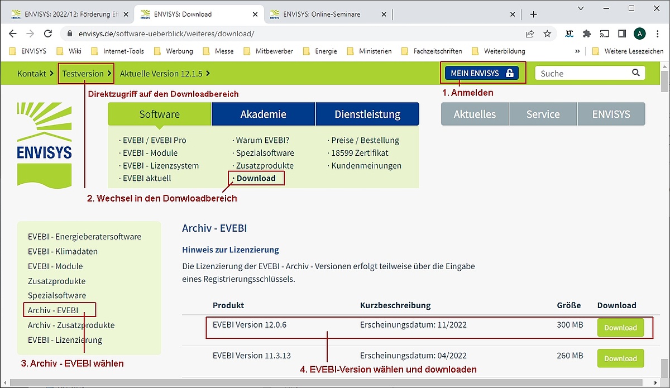670x388 pixels.
Task: Open the profile avatar "A"
Action: [x=640, y=33]
